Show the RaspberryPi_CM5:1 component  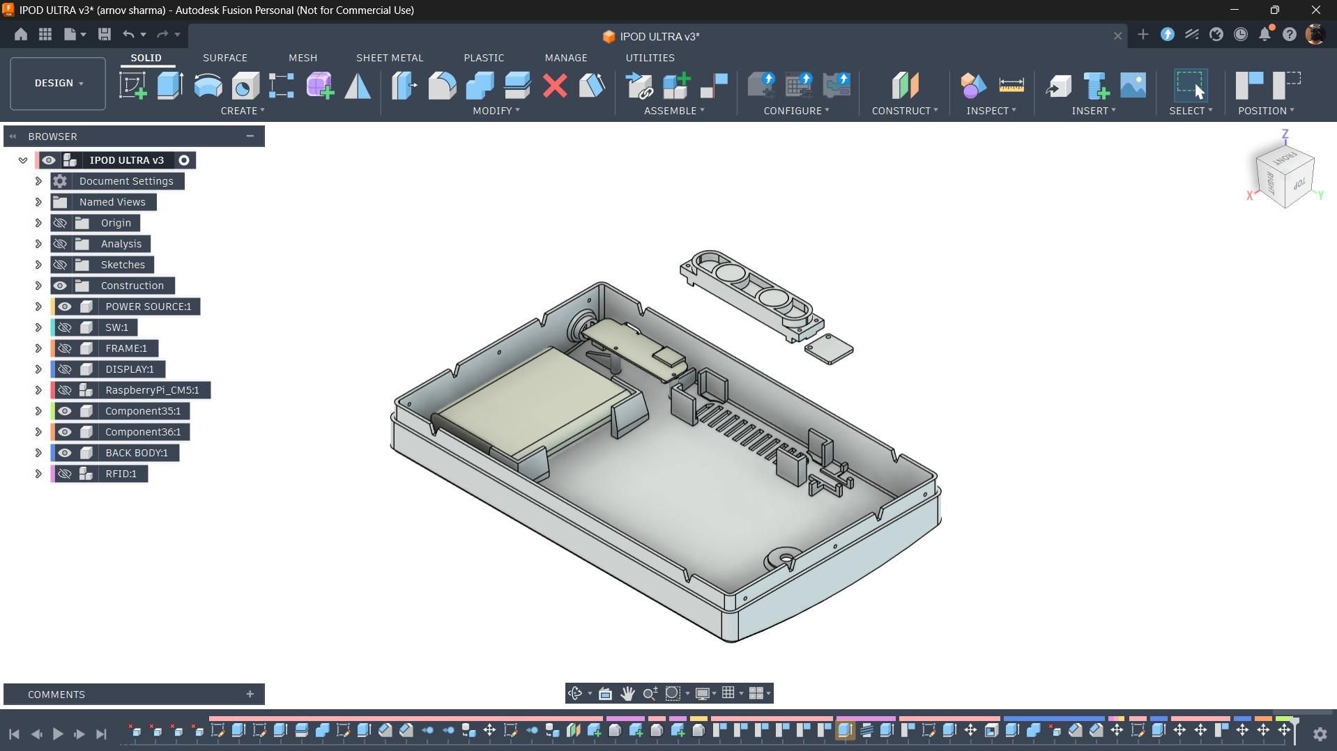pyautogui.click(x=65, y=390)
